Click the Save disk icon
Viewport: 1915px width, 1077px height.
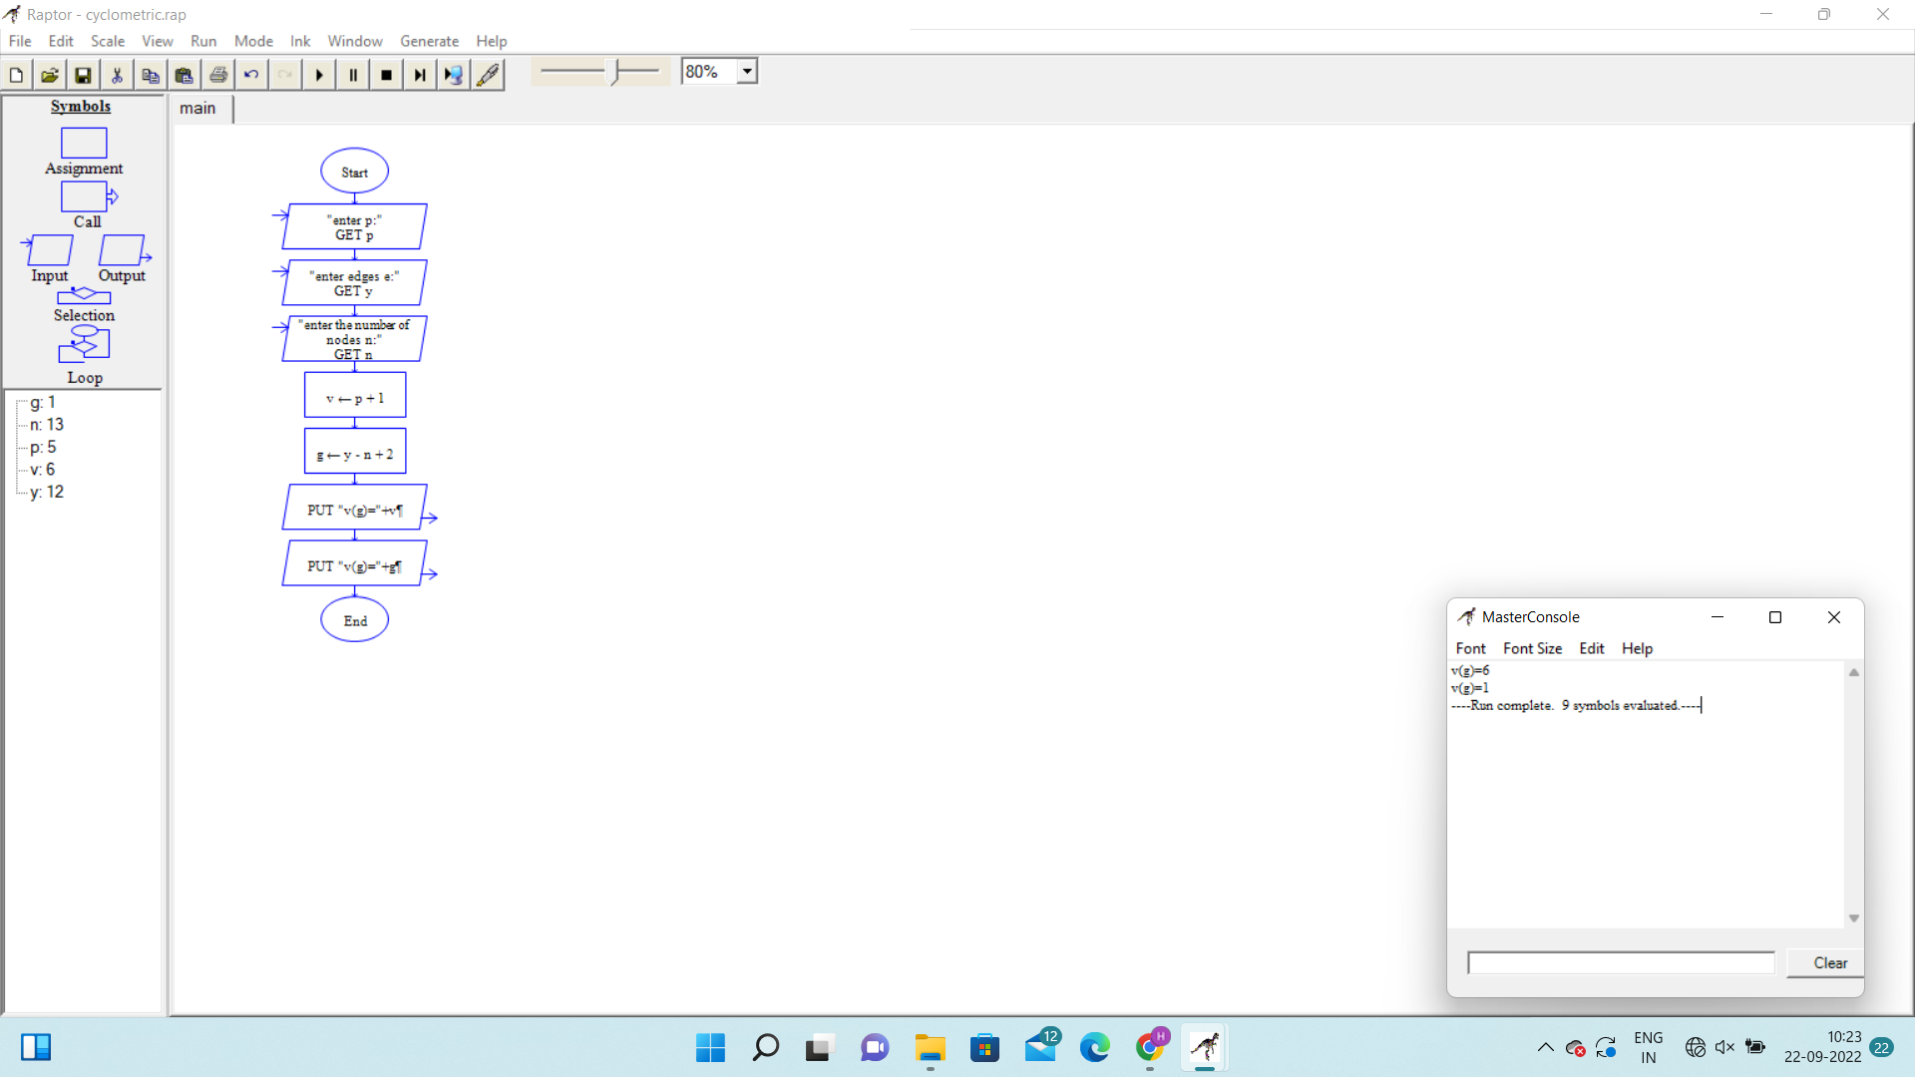click(x=83, y=75)
